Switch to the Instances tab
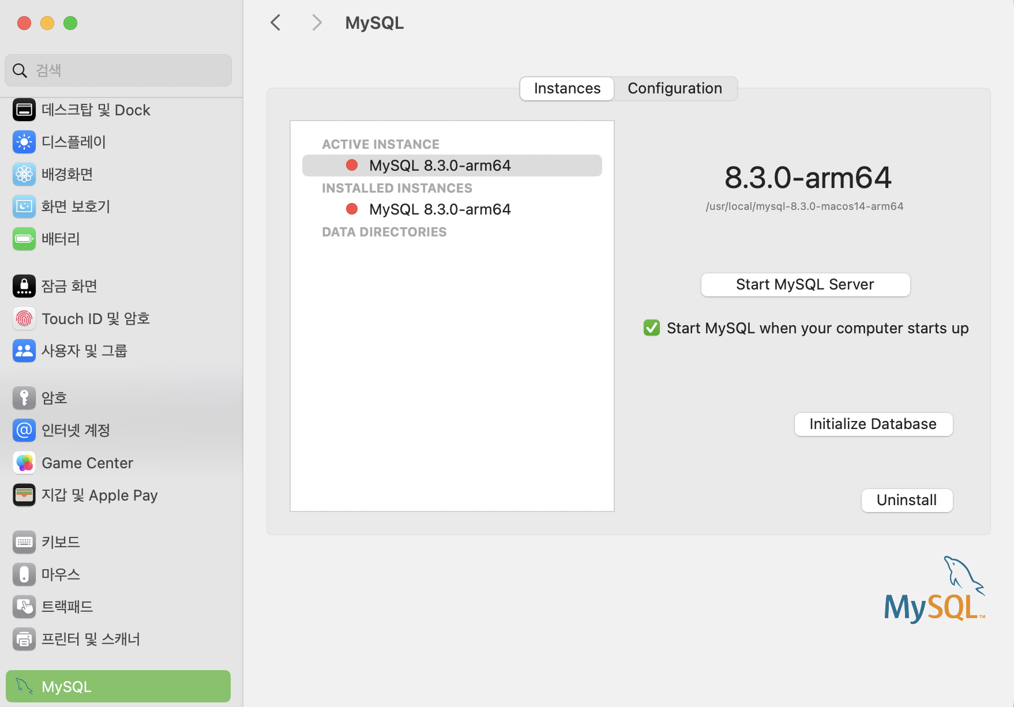 pyautogui.click(x=567, y=88)
